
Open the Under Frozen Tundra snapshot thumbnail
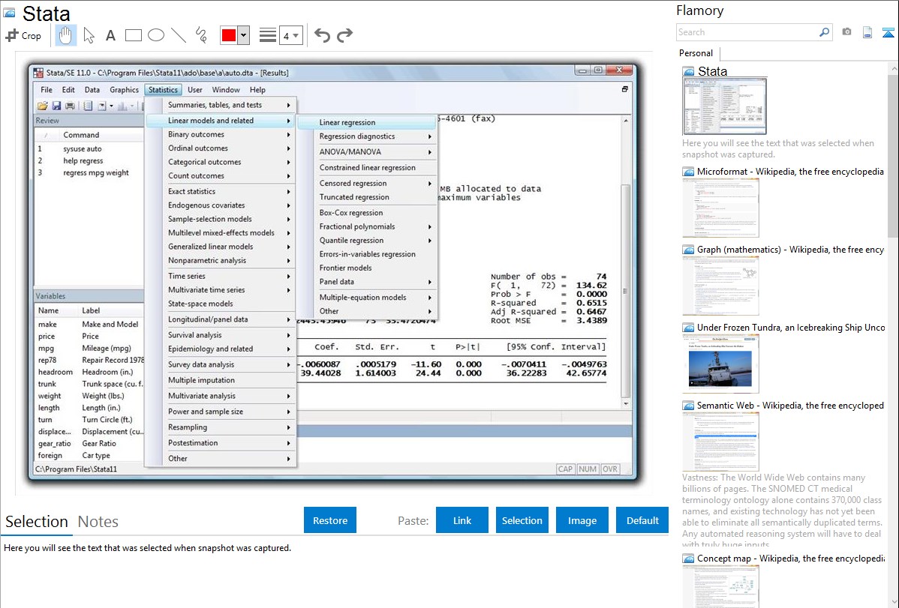[x=720, y=364]
